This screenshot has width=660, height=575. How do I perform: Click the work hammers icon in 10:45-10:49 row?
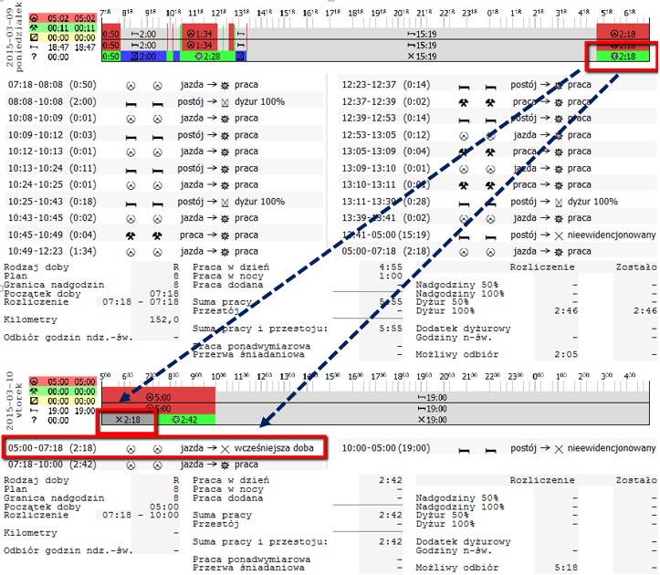pyautogui.click(x=131, y=235)
